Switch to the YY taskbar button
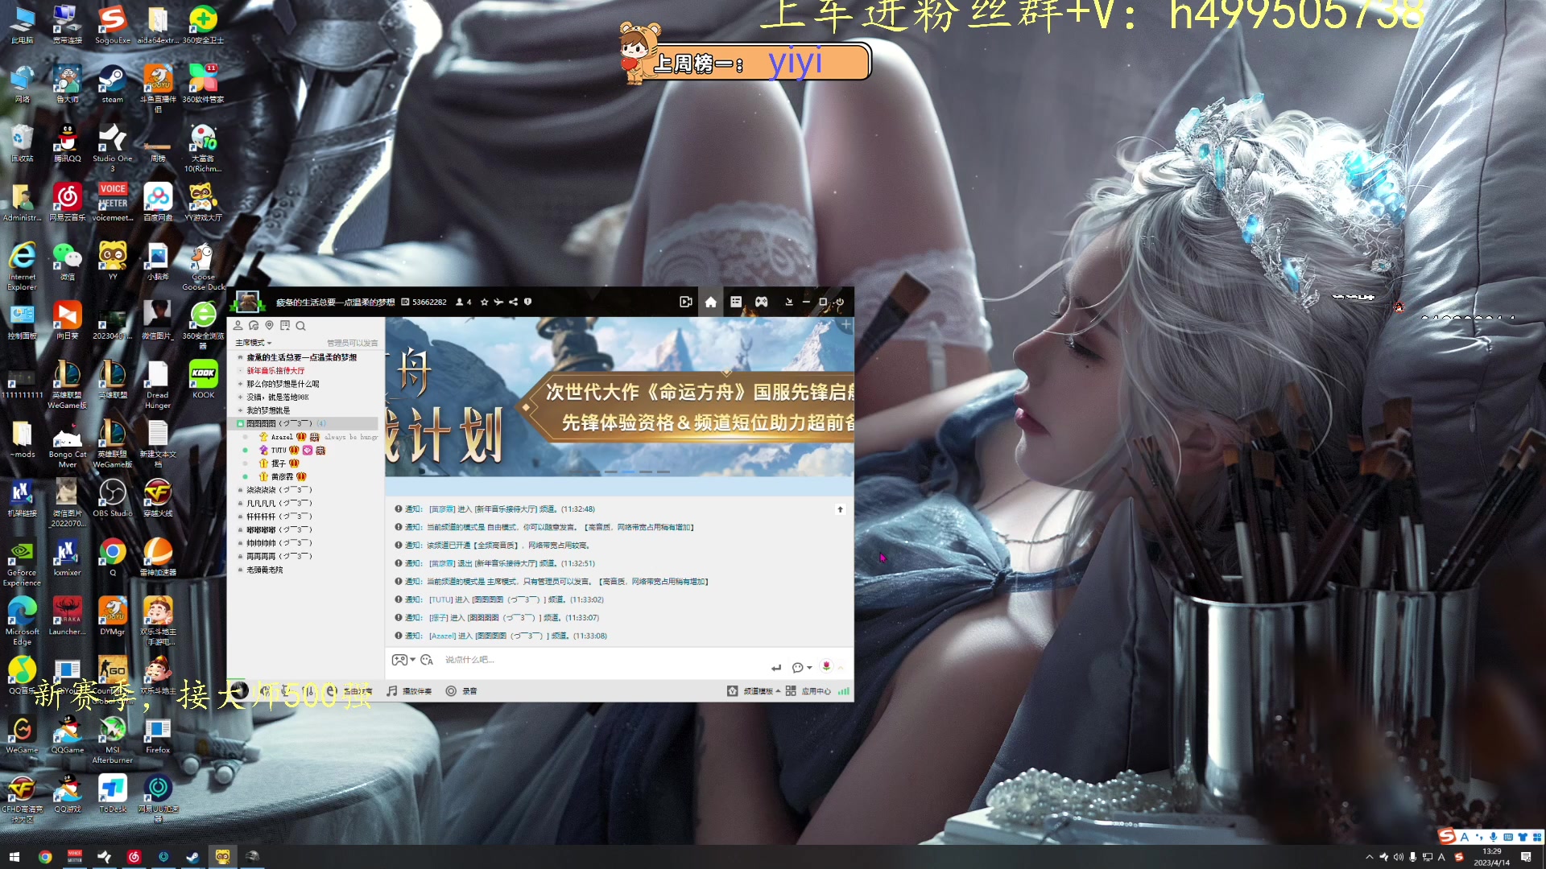1546x869 pixels. 222,857
